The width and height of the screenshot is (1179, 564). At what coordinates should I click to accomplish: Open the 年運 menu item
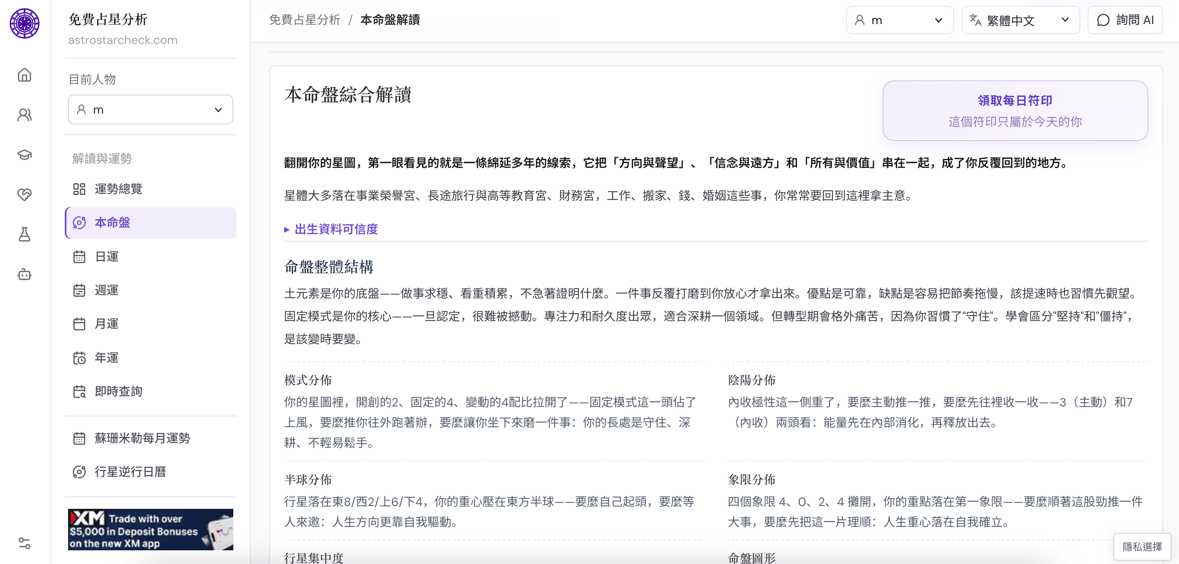(151, 358)
